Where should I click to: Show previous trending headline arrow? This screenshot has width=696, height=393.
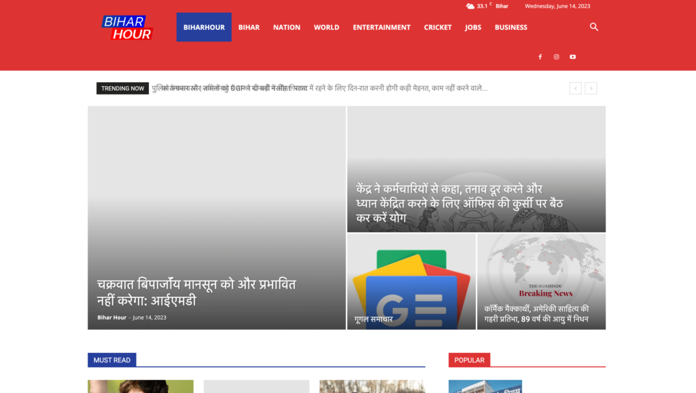(575, 88)
